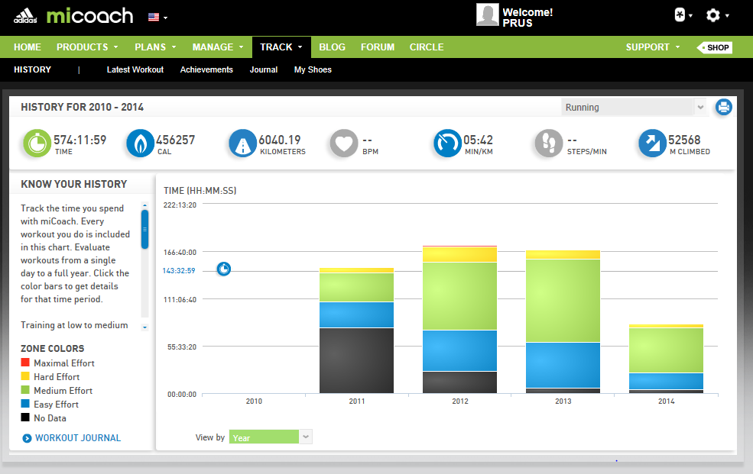Print history using the printer icon
This screenshot has height=474, width=753.
pos(723,108)
